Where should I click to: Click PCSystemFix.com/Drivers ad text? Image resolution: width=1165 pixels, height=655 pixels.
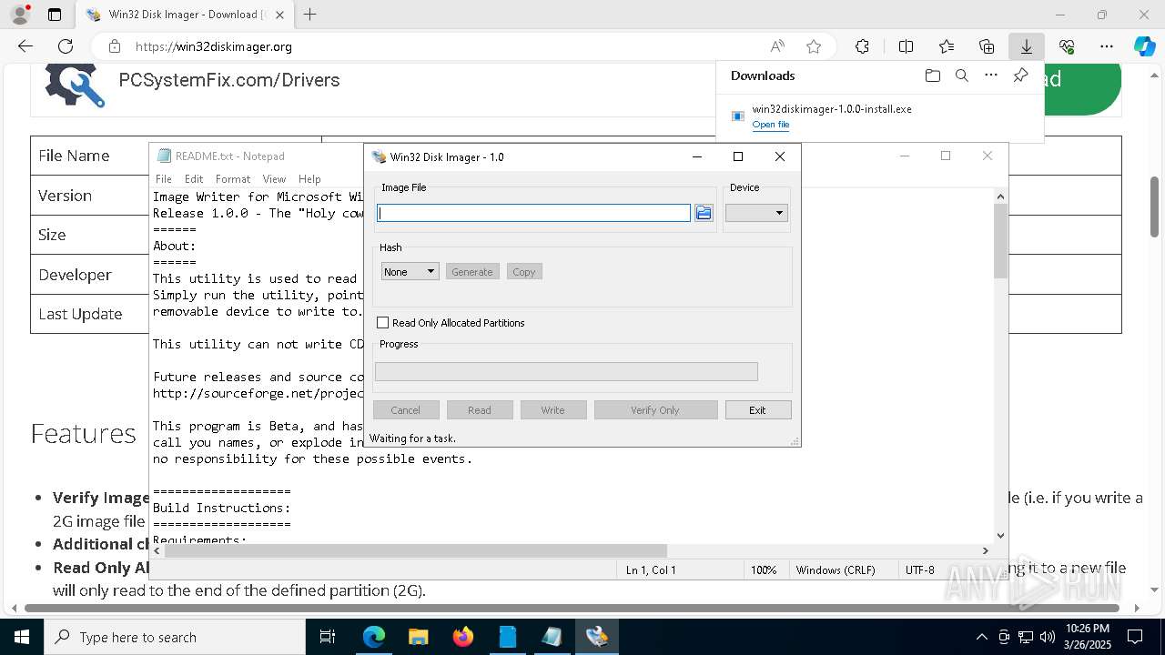pyautogui.click(x=229, y=80)
